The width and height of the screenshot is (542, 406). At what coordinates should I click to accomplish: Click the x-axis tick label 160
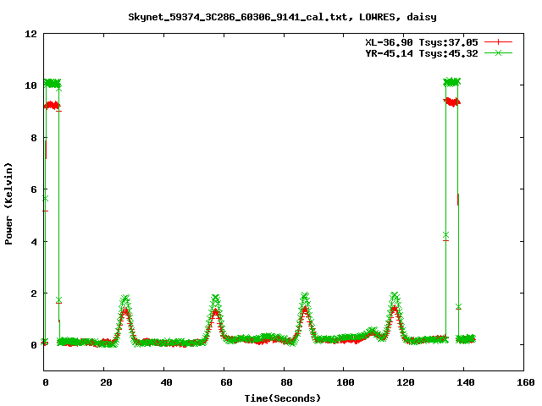(526, 382)
